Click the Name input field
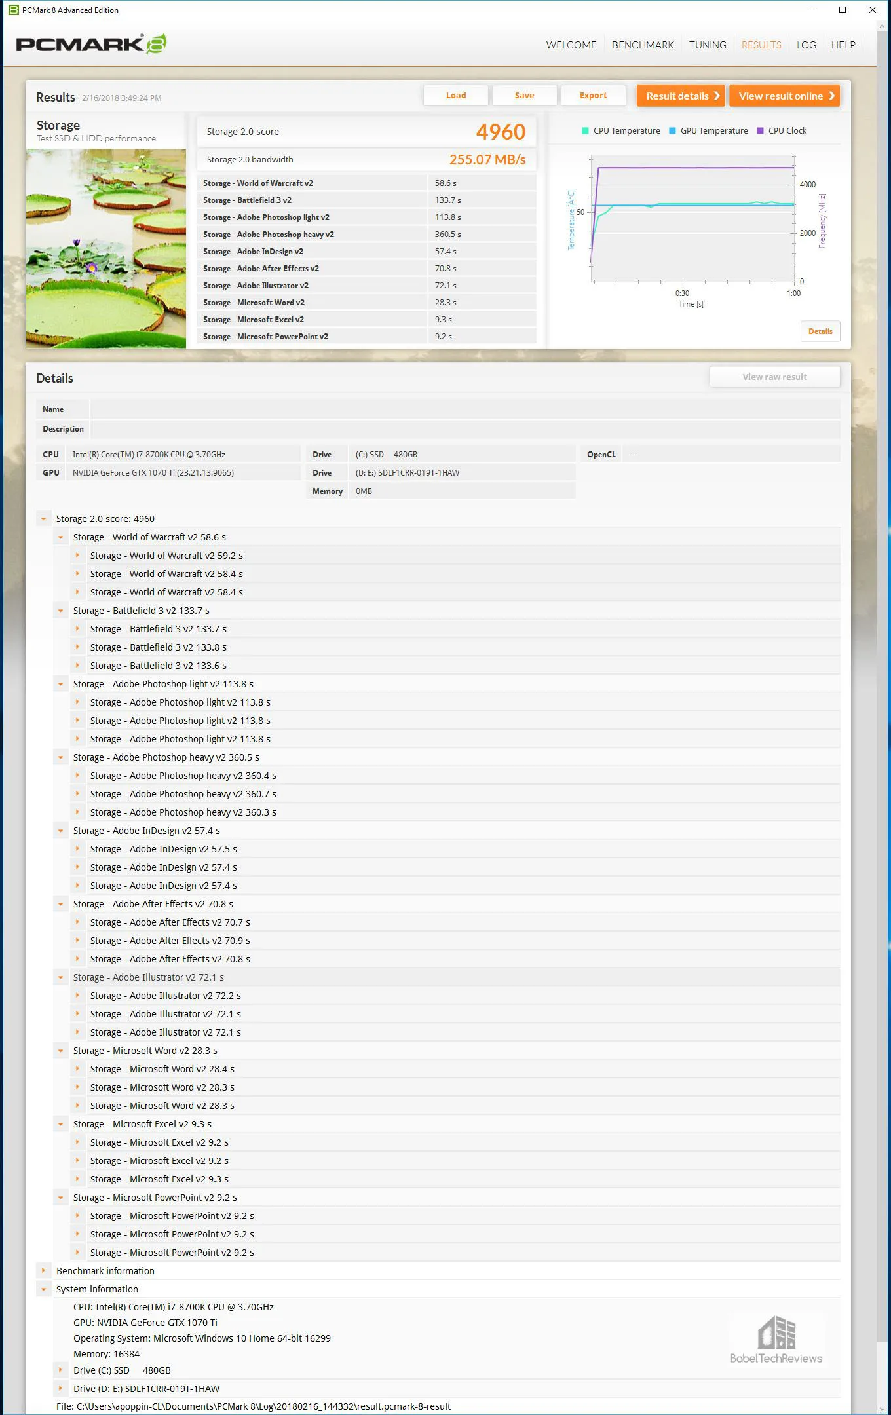 [465, 409]
